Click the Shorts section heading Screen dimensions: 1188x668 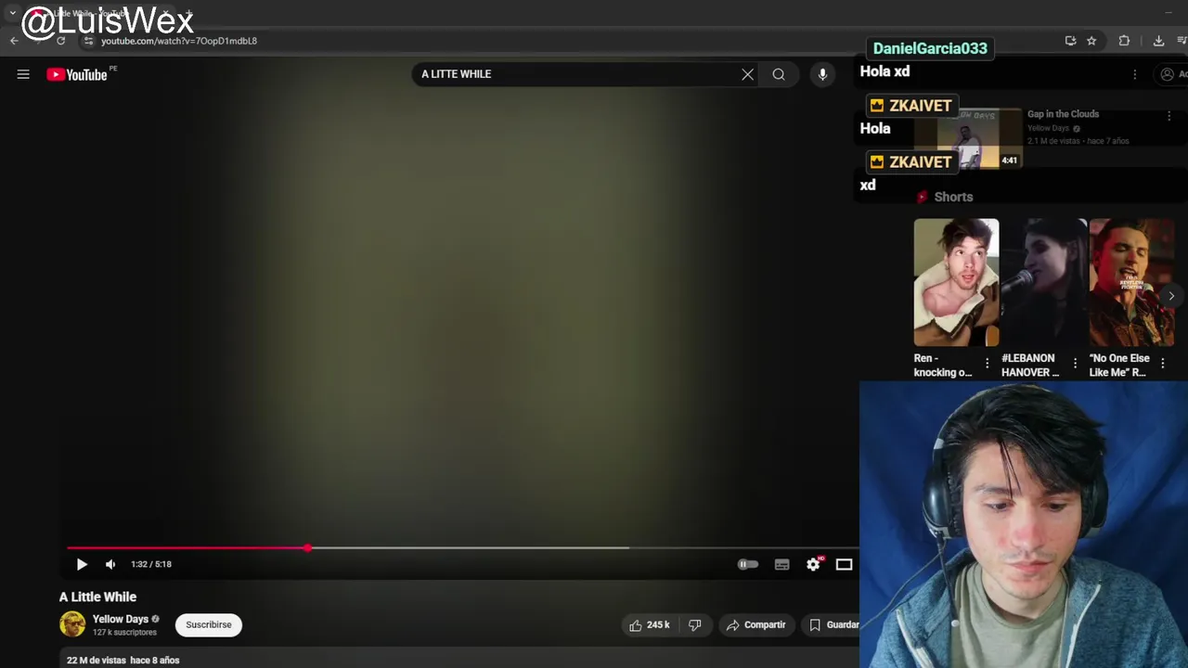tap(953, 197)
